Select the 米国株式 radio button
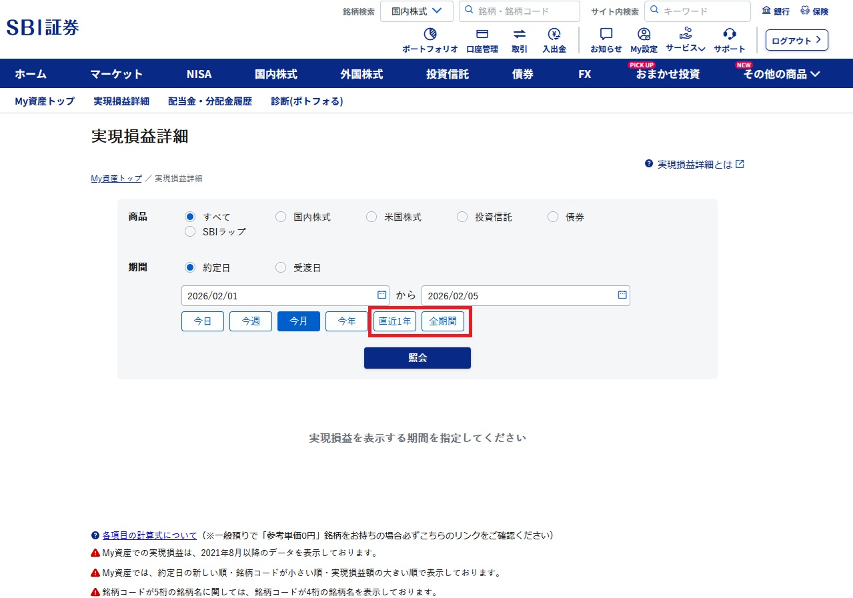This screenshot has width=853, height=598. pyautogui.click(x=371, y=217)
